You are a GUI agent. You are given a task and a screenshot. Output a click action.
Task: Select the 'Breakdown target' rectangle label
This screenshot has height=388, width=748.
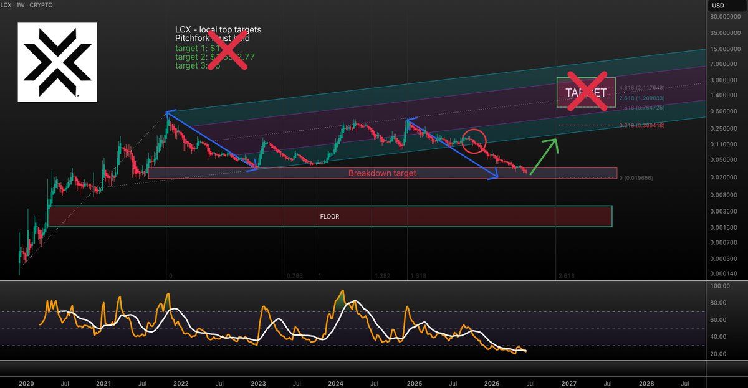pos(382,173)
